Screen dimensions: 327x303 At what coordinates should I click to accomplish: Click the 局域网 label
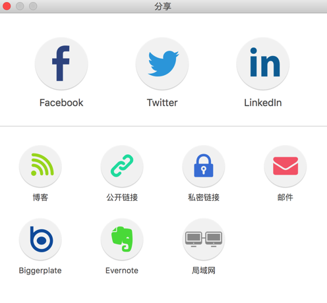[x=204, y=271]
